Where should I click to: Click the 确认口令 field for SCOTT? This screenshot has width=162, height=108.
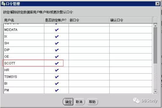point(131,63)
